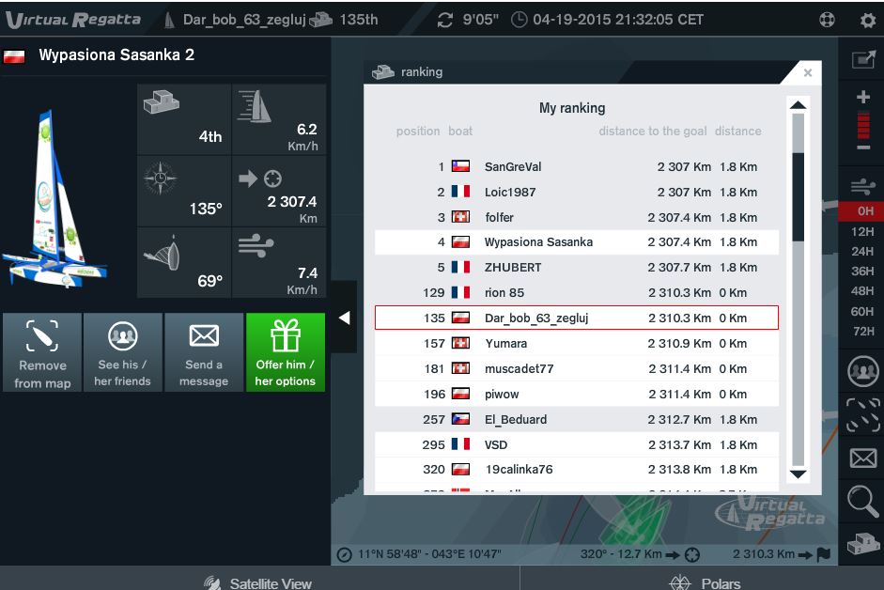Click the distance-to-goal tile showing 2 307.4
Viewport: 884px width, 590px height.
click(x=279, y=192)
